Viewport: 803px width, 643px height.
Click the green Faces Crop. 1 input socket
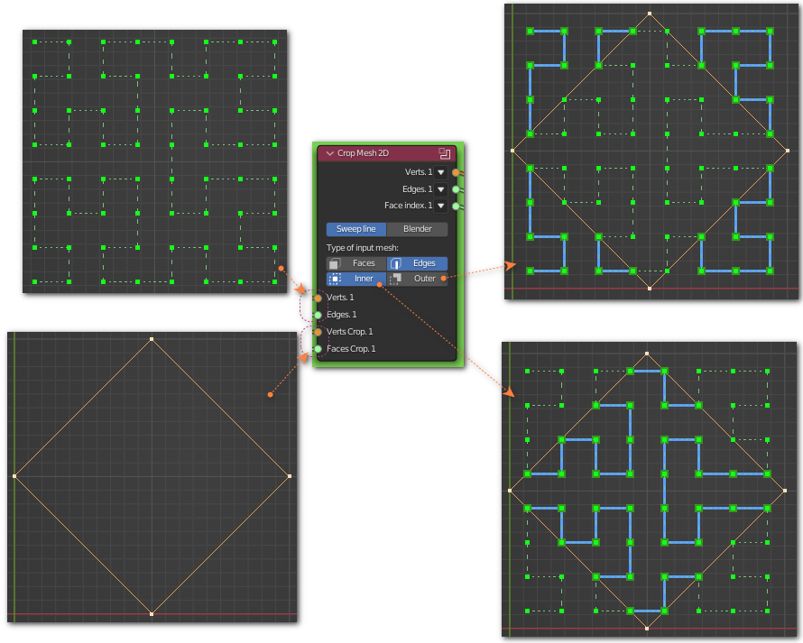coord(318,349)
